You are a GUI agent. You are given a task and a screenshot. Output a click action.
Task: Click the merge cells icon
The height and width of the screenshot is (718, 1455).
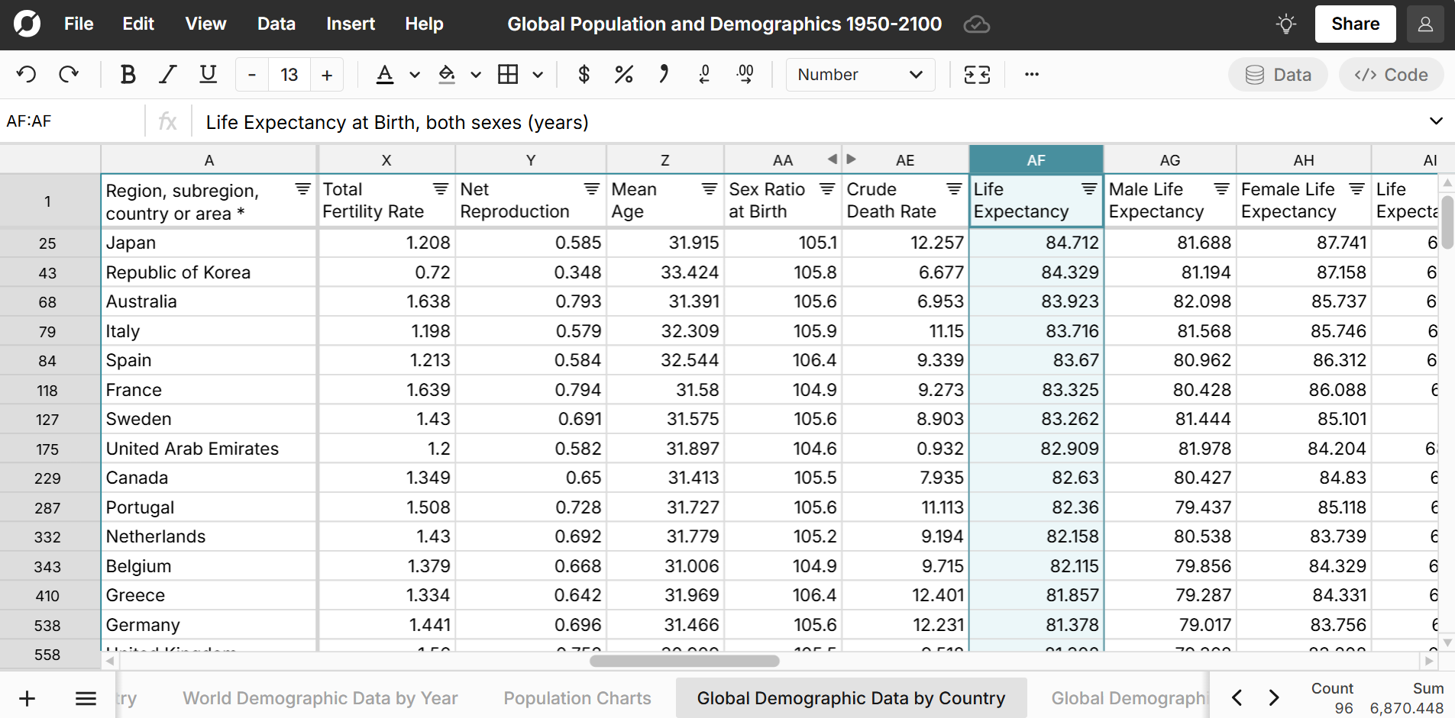pyautogui.click(x=977, y=74)
